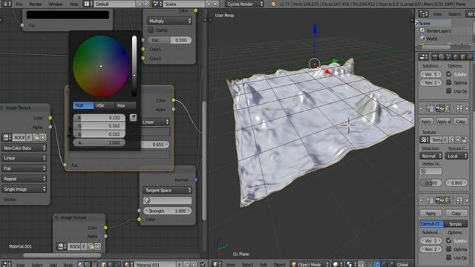This screenshot has height=267, width=475.
Task: Click F fake user button beside Material.001
Action: click(180, 264)
